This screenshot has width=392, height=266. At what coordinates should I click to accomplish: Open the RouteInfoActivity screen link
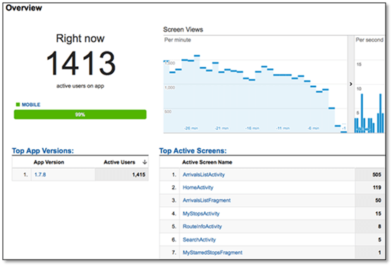202,227
